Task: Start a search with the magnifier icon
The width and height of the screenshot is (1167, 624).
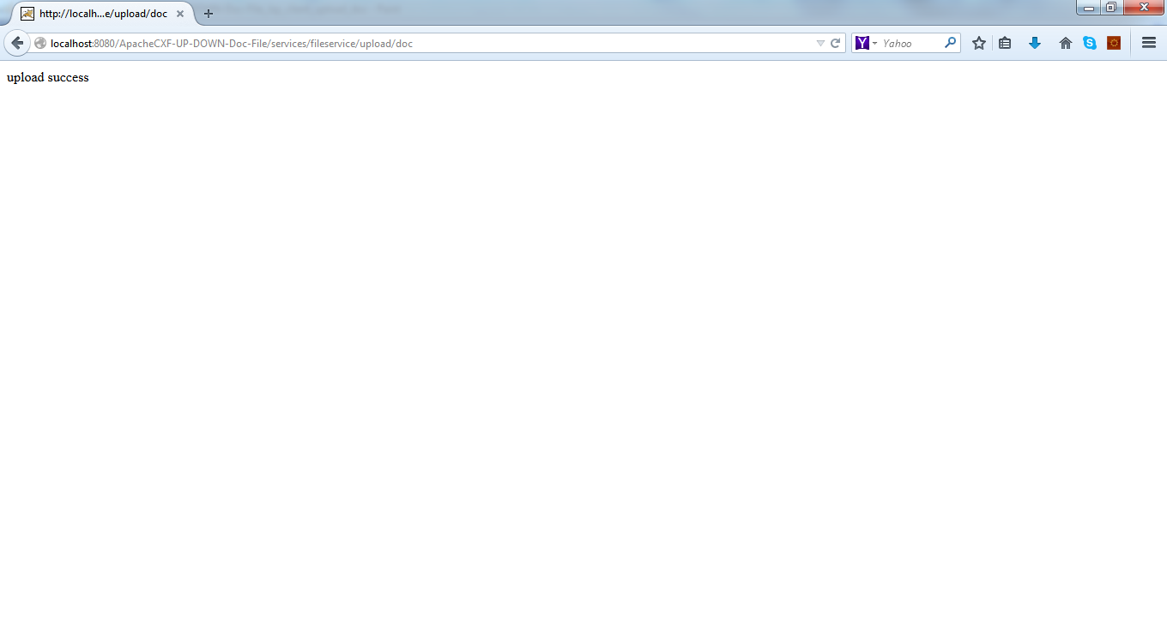Action: [949, 43]
